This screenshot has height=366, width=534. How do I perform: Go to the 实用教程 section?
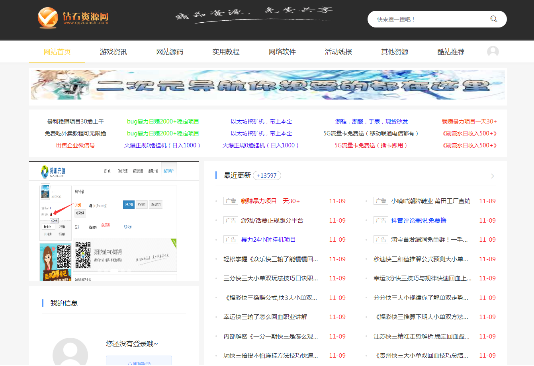226,52
